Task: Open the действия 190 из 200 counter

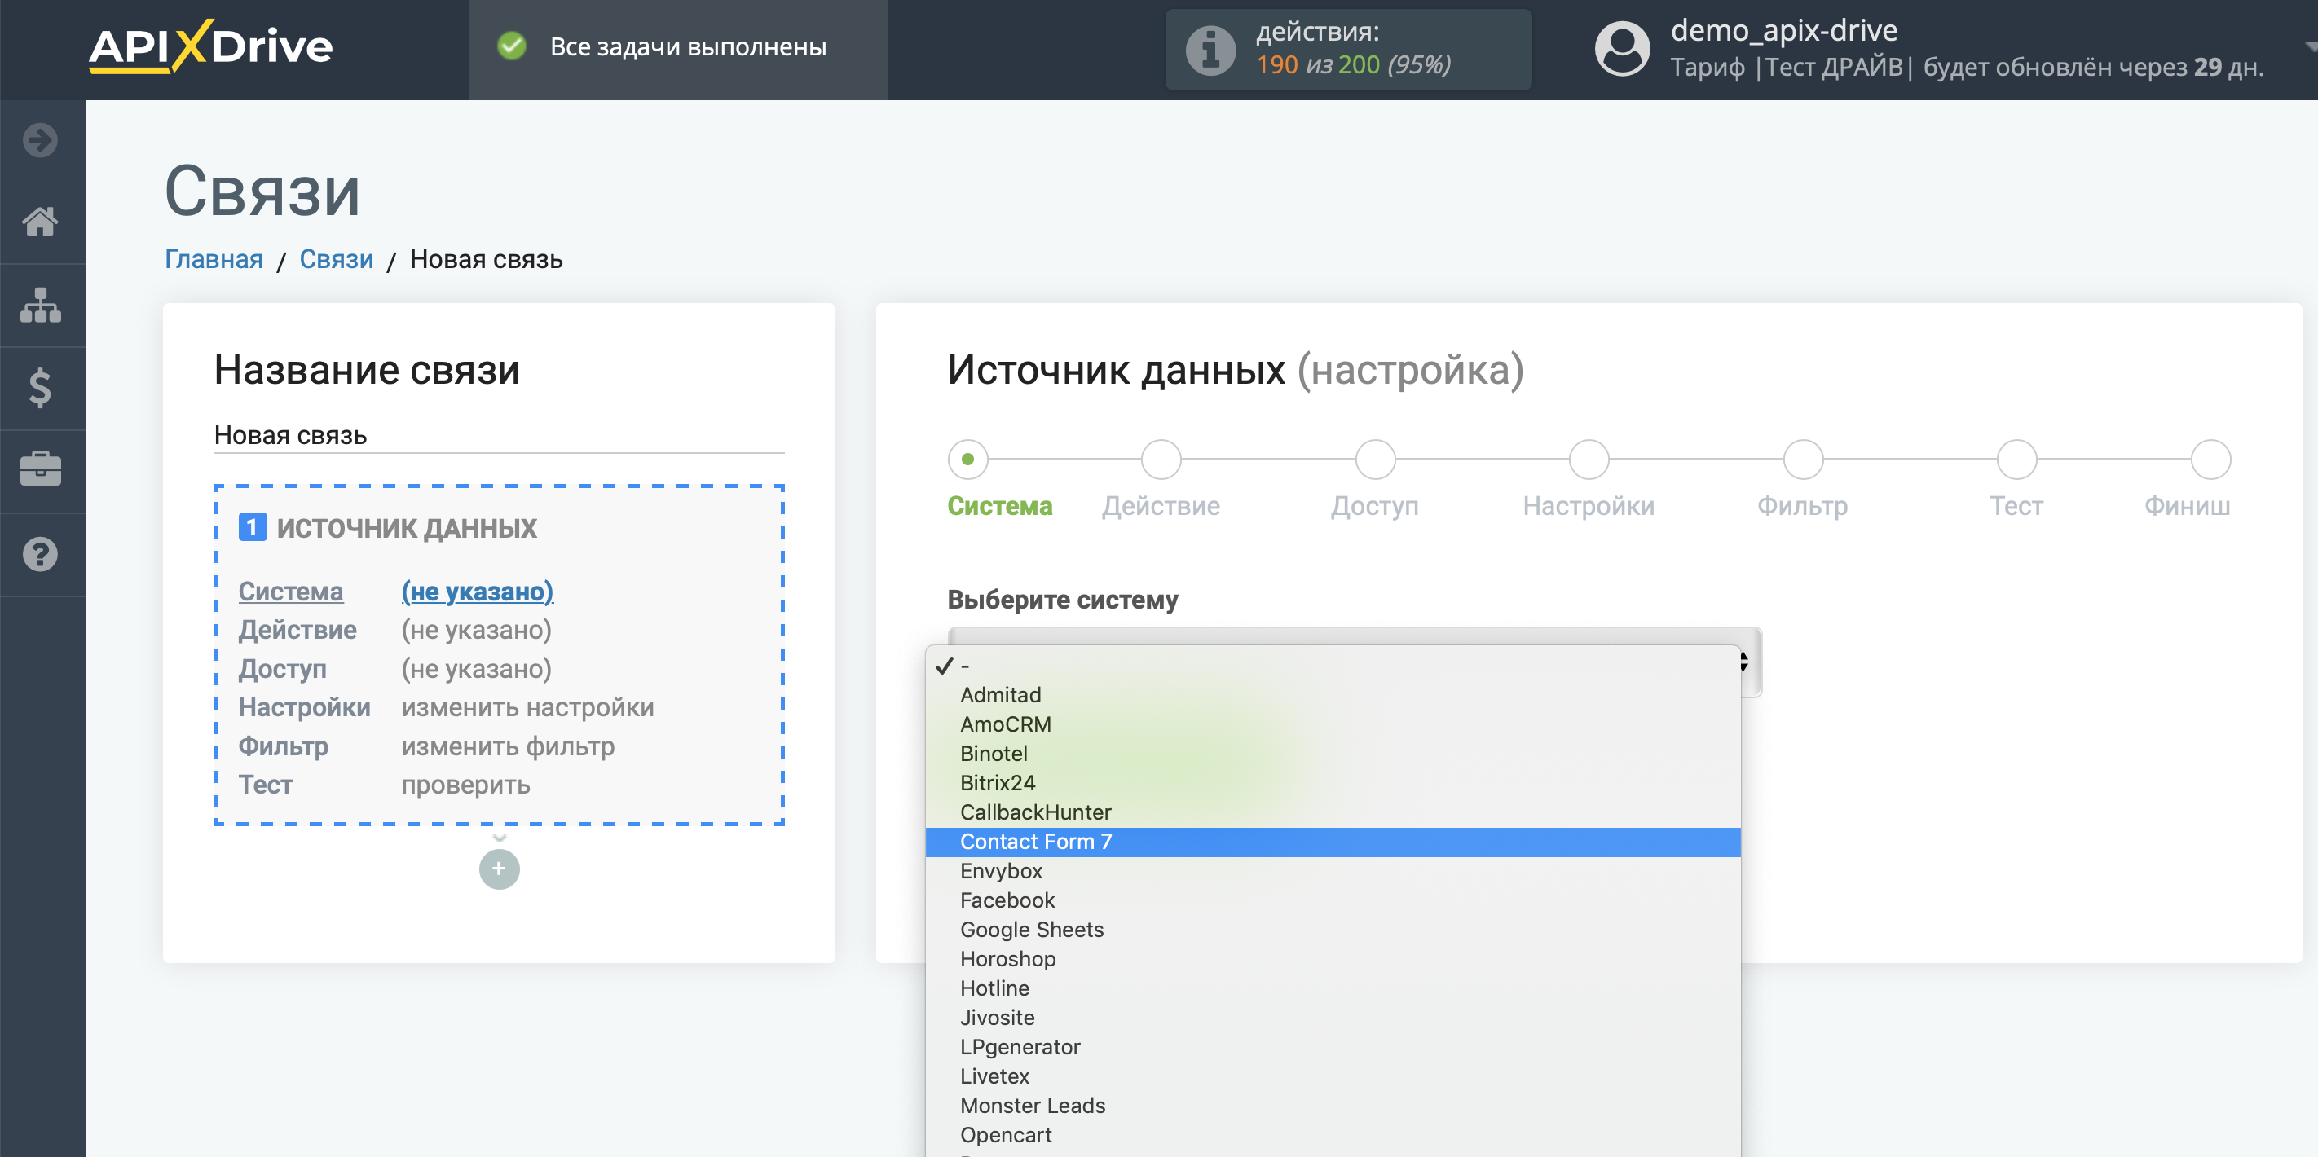Action: [1348, 50]
